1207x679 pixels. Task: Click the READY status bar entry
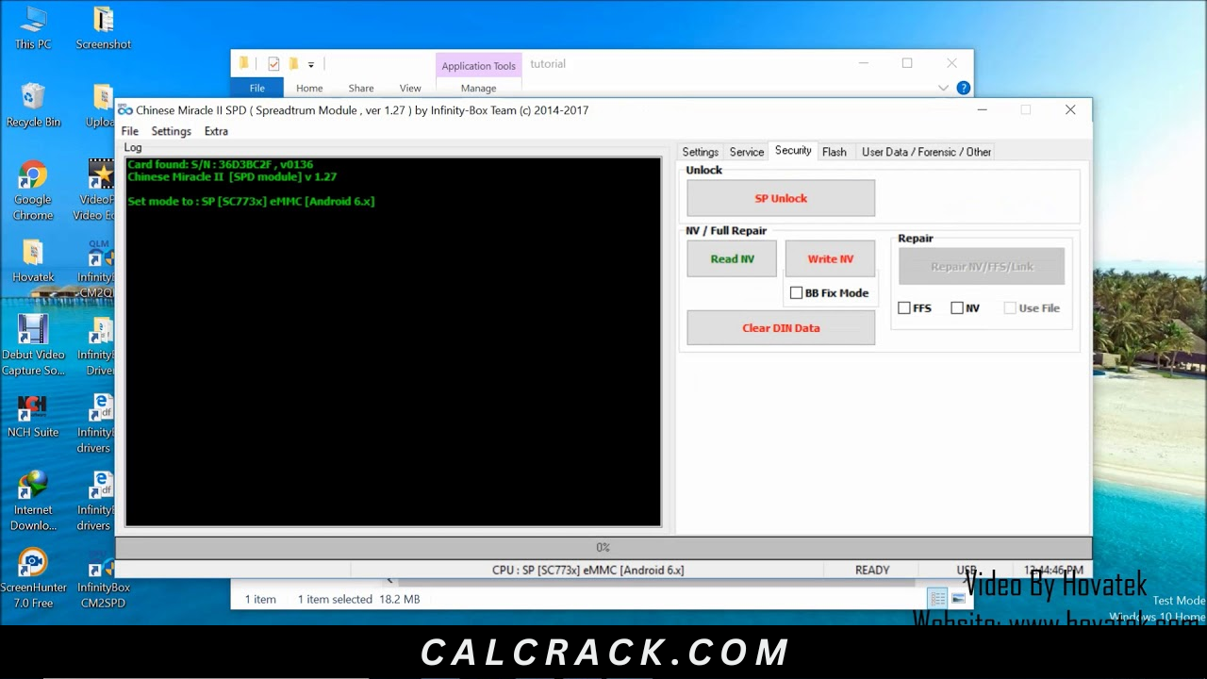(872, 571)
